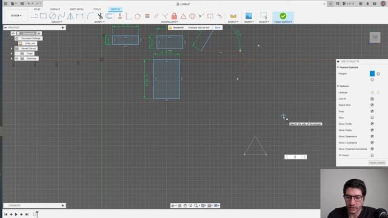
Task: Open the Modify dropdown menu
Action: click(99, 22)
